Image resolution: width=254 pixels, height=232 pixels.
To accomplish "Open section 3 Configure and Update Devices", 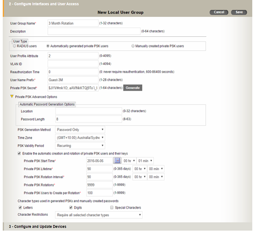I will coord(37,227).
